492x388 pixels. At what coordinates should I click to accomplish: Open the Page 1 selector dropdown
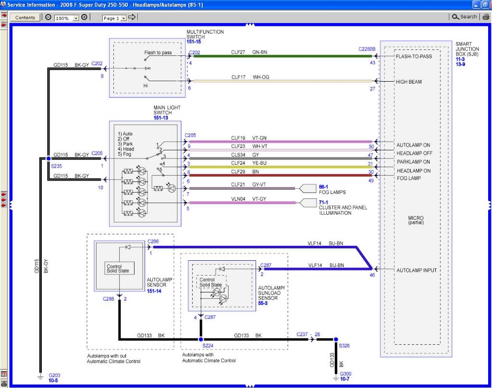click(x=123, y=18)
